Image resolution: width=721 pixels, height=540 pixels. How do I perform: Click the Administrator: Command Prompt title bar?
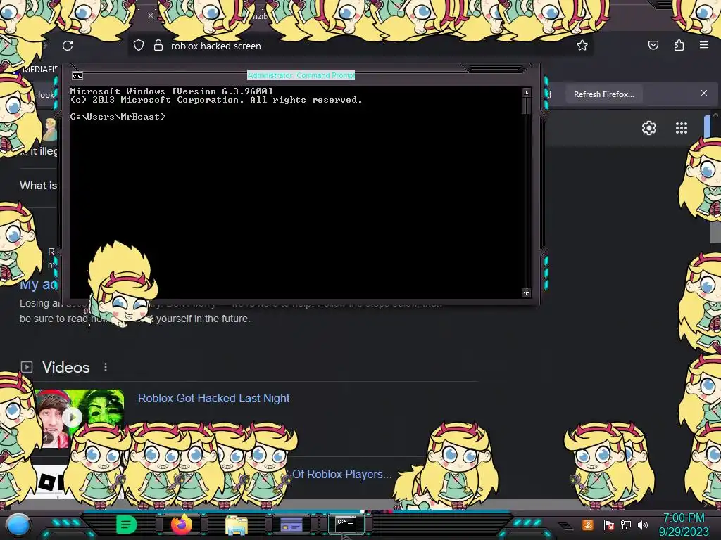point(301,75)
